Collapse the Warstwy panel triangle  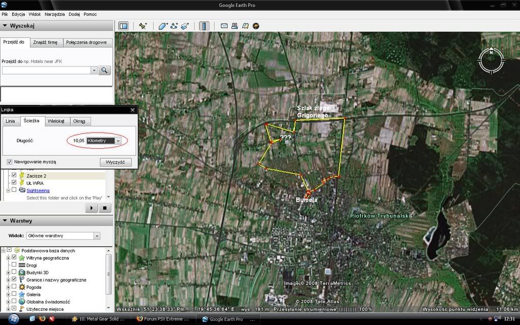pyautogui.click(x=5, y=220)
